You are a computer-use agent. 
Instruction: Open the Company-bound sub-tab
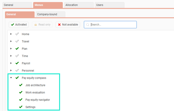50,14
